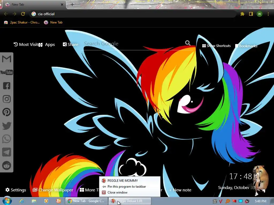Open the Apps shortcut
The width and height of the screenshot is (274, 205).
(x=47, y=45)
